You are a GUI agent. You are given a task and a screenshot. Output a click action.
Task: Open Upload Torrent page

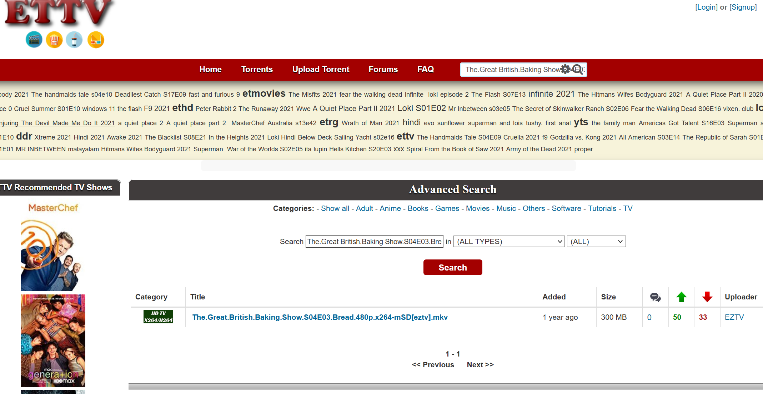[321, 69]
